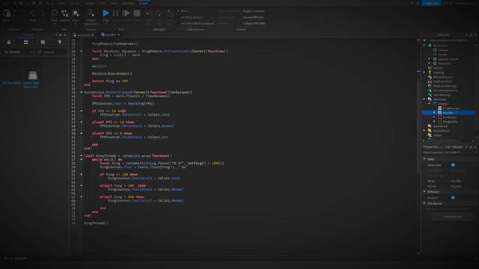This screenshot has width=479, height=269.
Task: Click the Format Selection icon
Action: click(x=91, y=13)
